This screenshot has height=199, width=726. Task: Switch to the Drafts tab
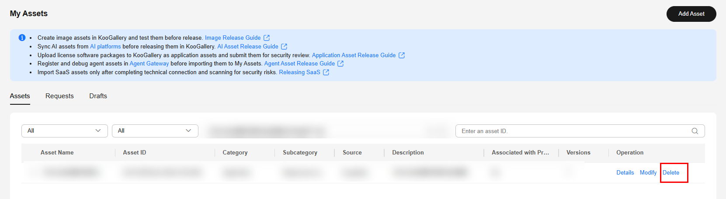[98, 96]
